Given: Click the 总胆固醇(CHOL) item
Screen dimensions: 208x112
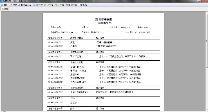Looking at the screenshot, I should pyautogui.click(x=78, y=78).
